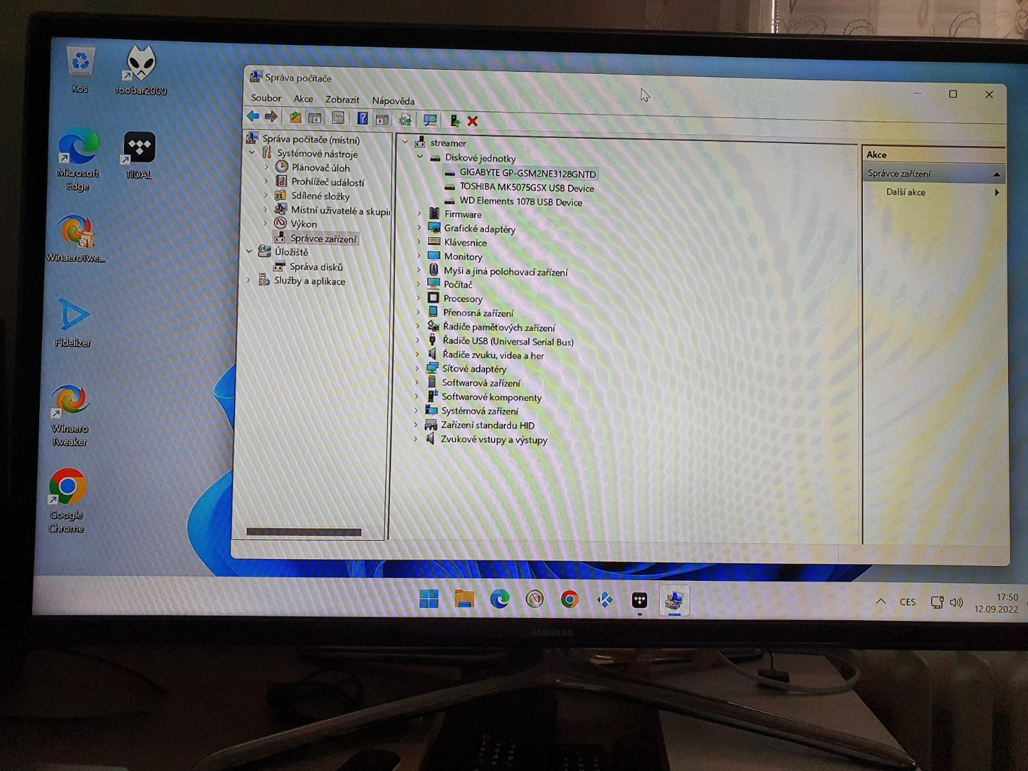Click Další akce in the Akce pane

[x=905, y=192]
